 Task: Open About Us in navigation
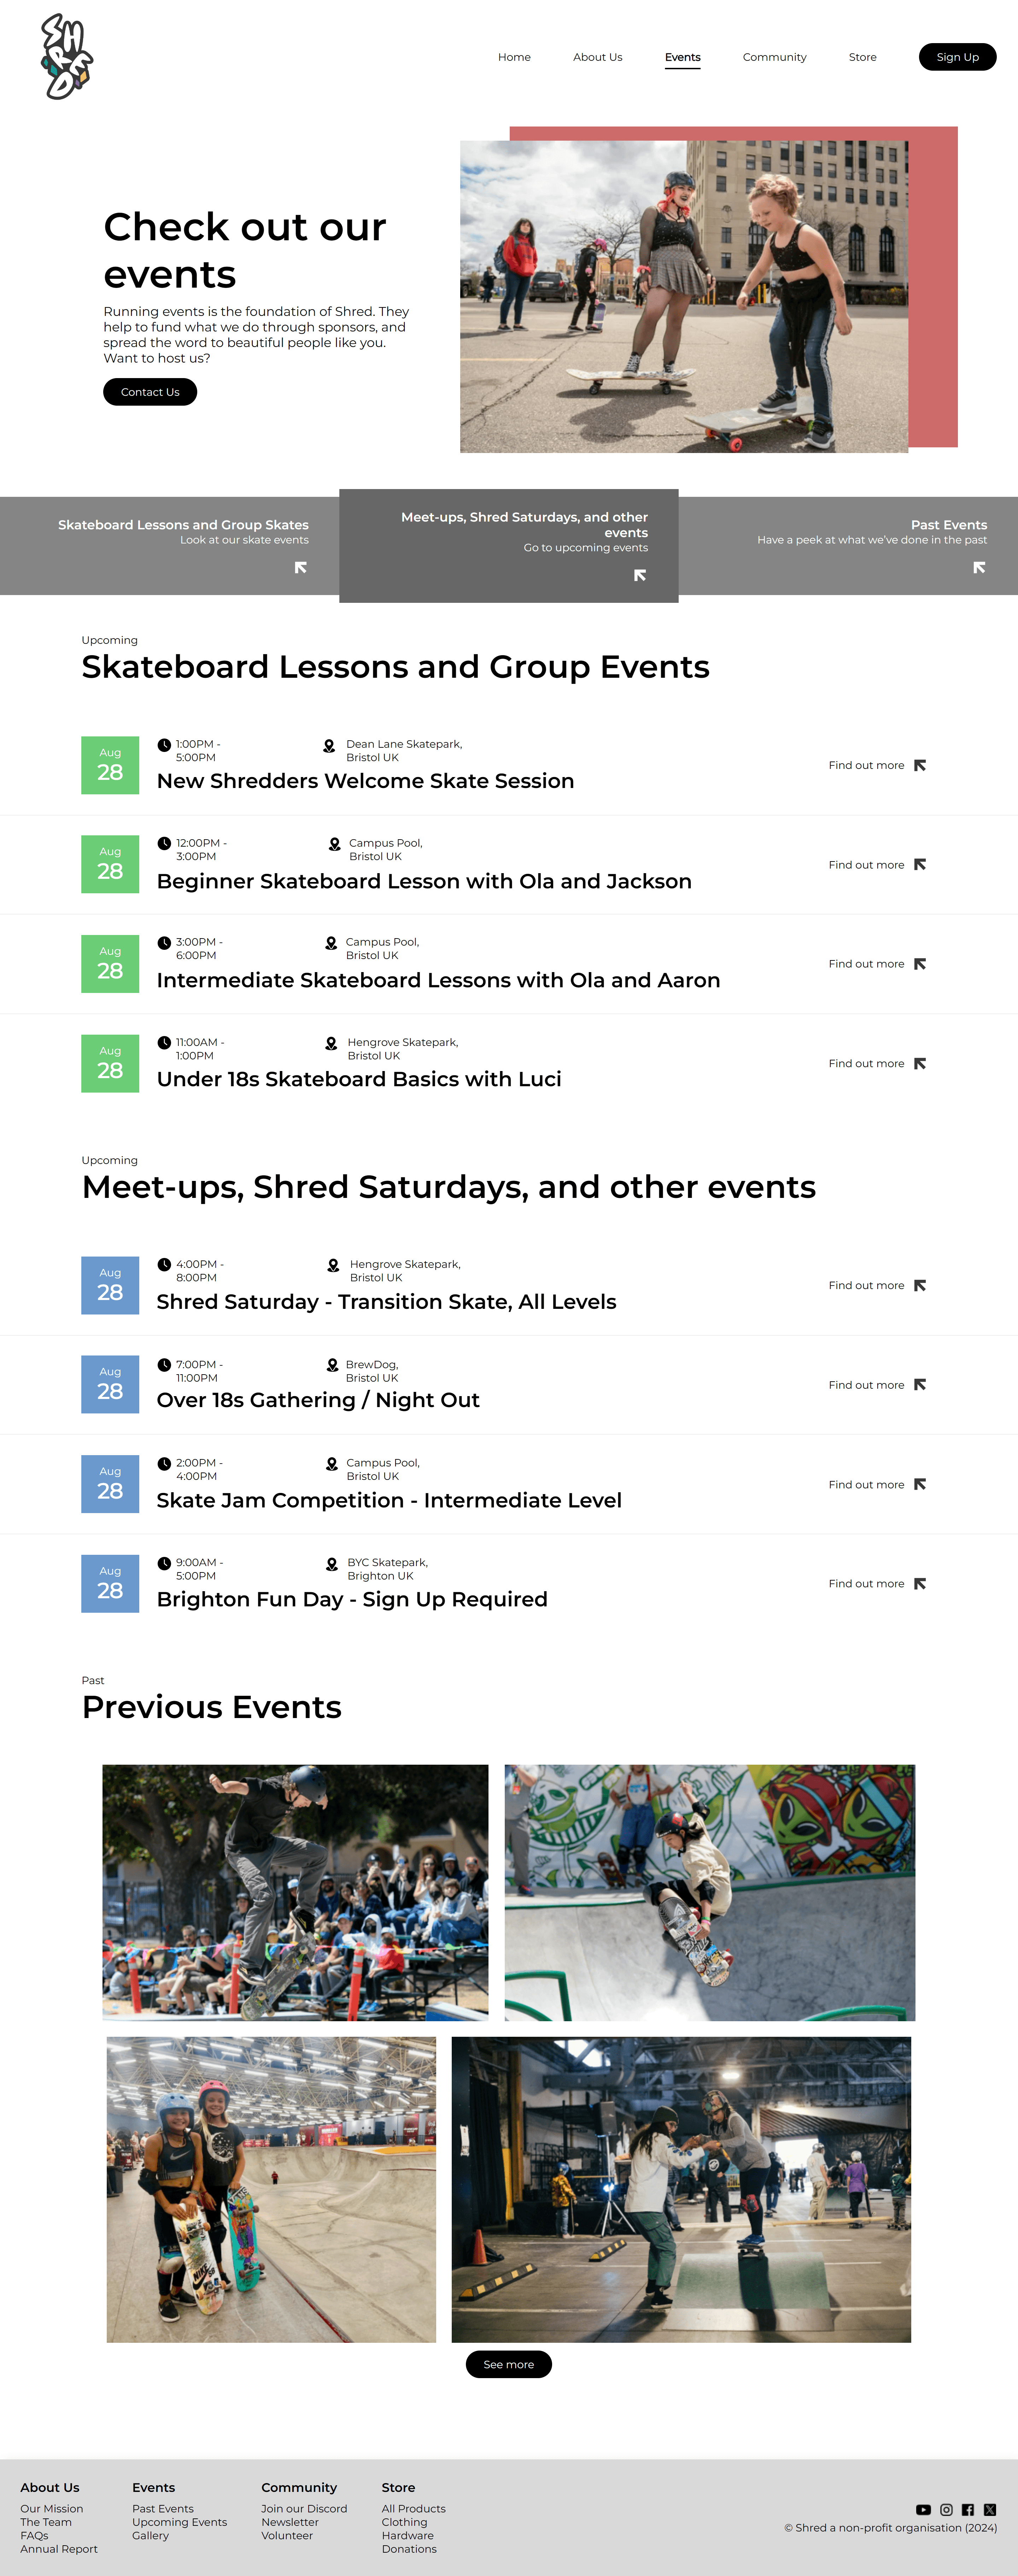pos(597,57)
